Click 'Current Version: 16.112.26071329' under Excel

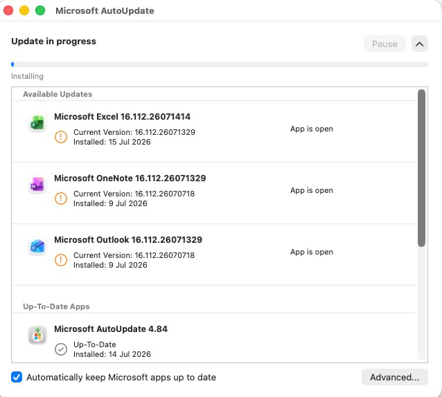[x=134, y=132]
